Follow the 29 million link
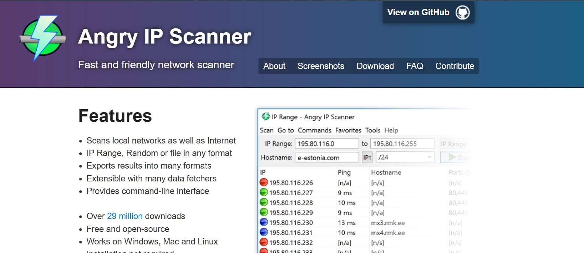Screen dimensions: 584x253 tap(125, 216)
